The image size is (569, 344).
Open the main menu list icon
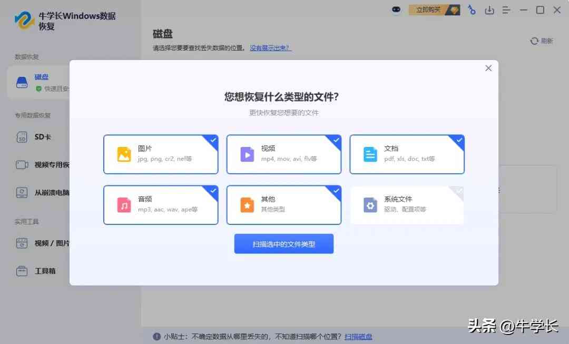click(x=507, y=9)
